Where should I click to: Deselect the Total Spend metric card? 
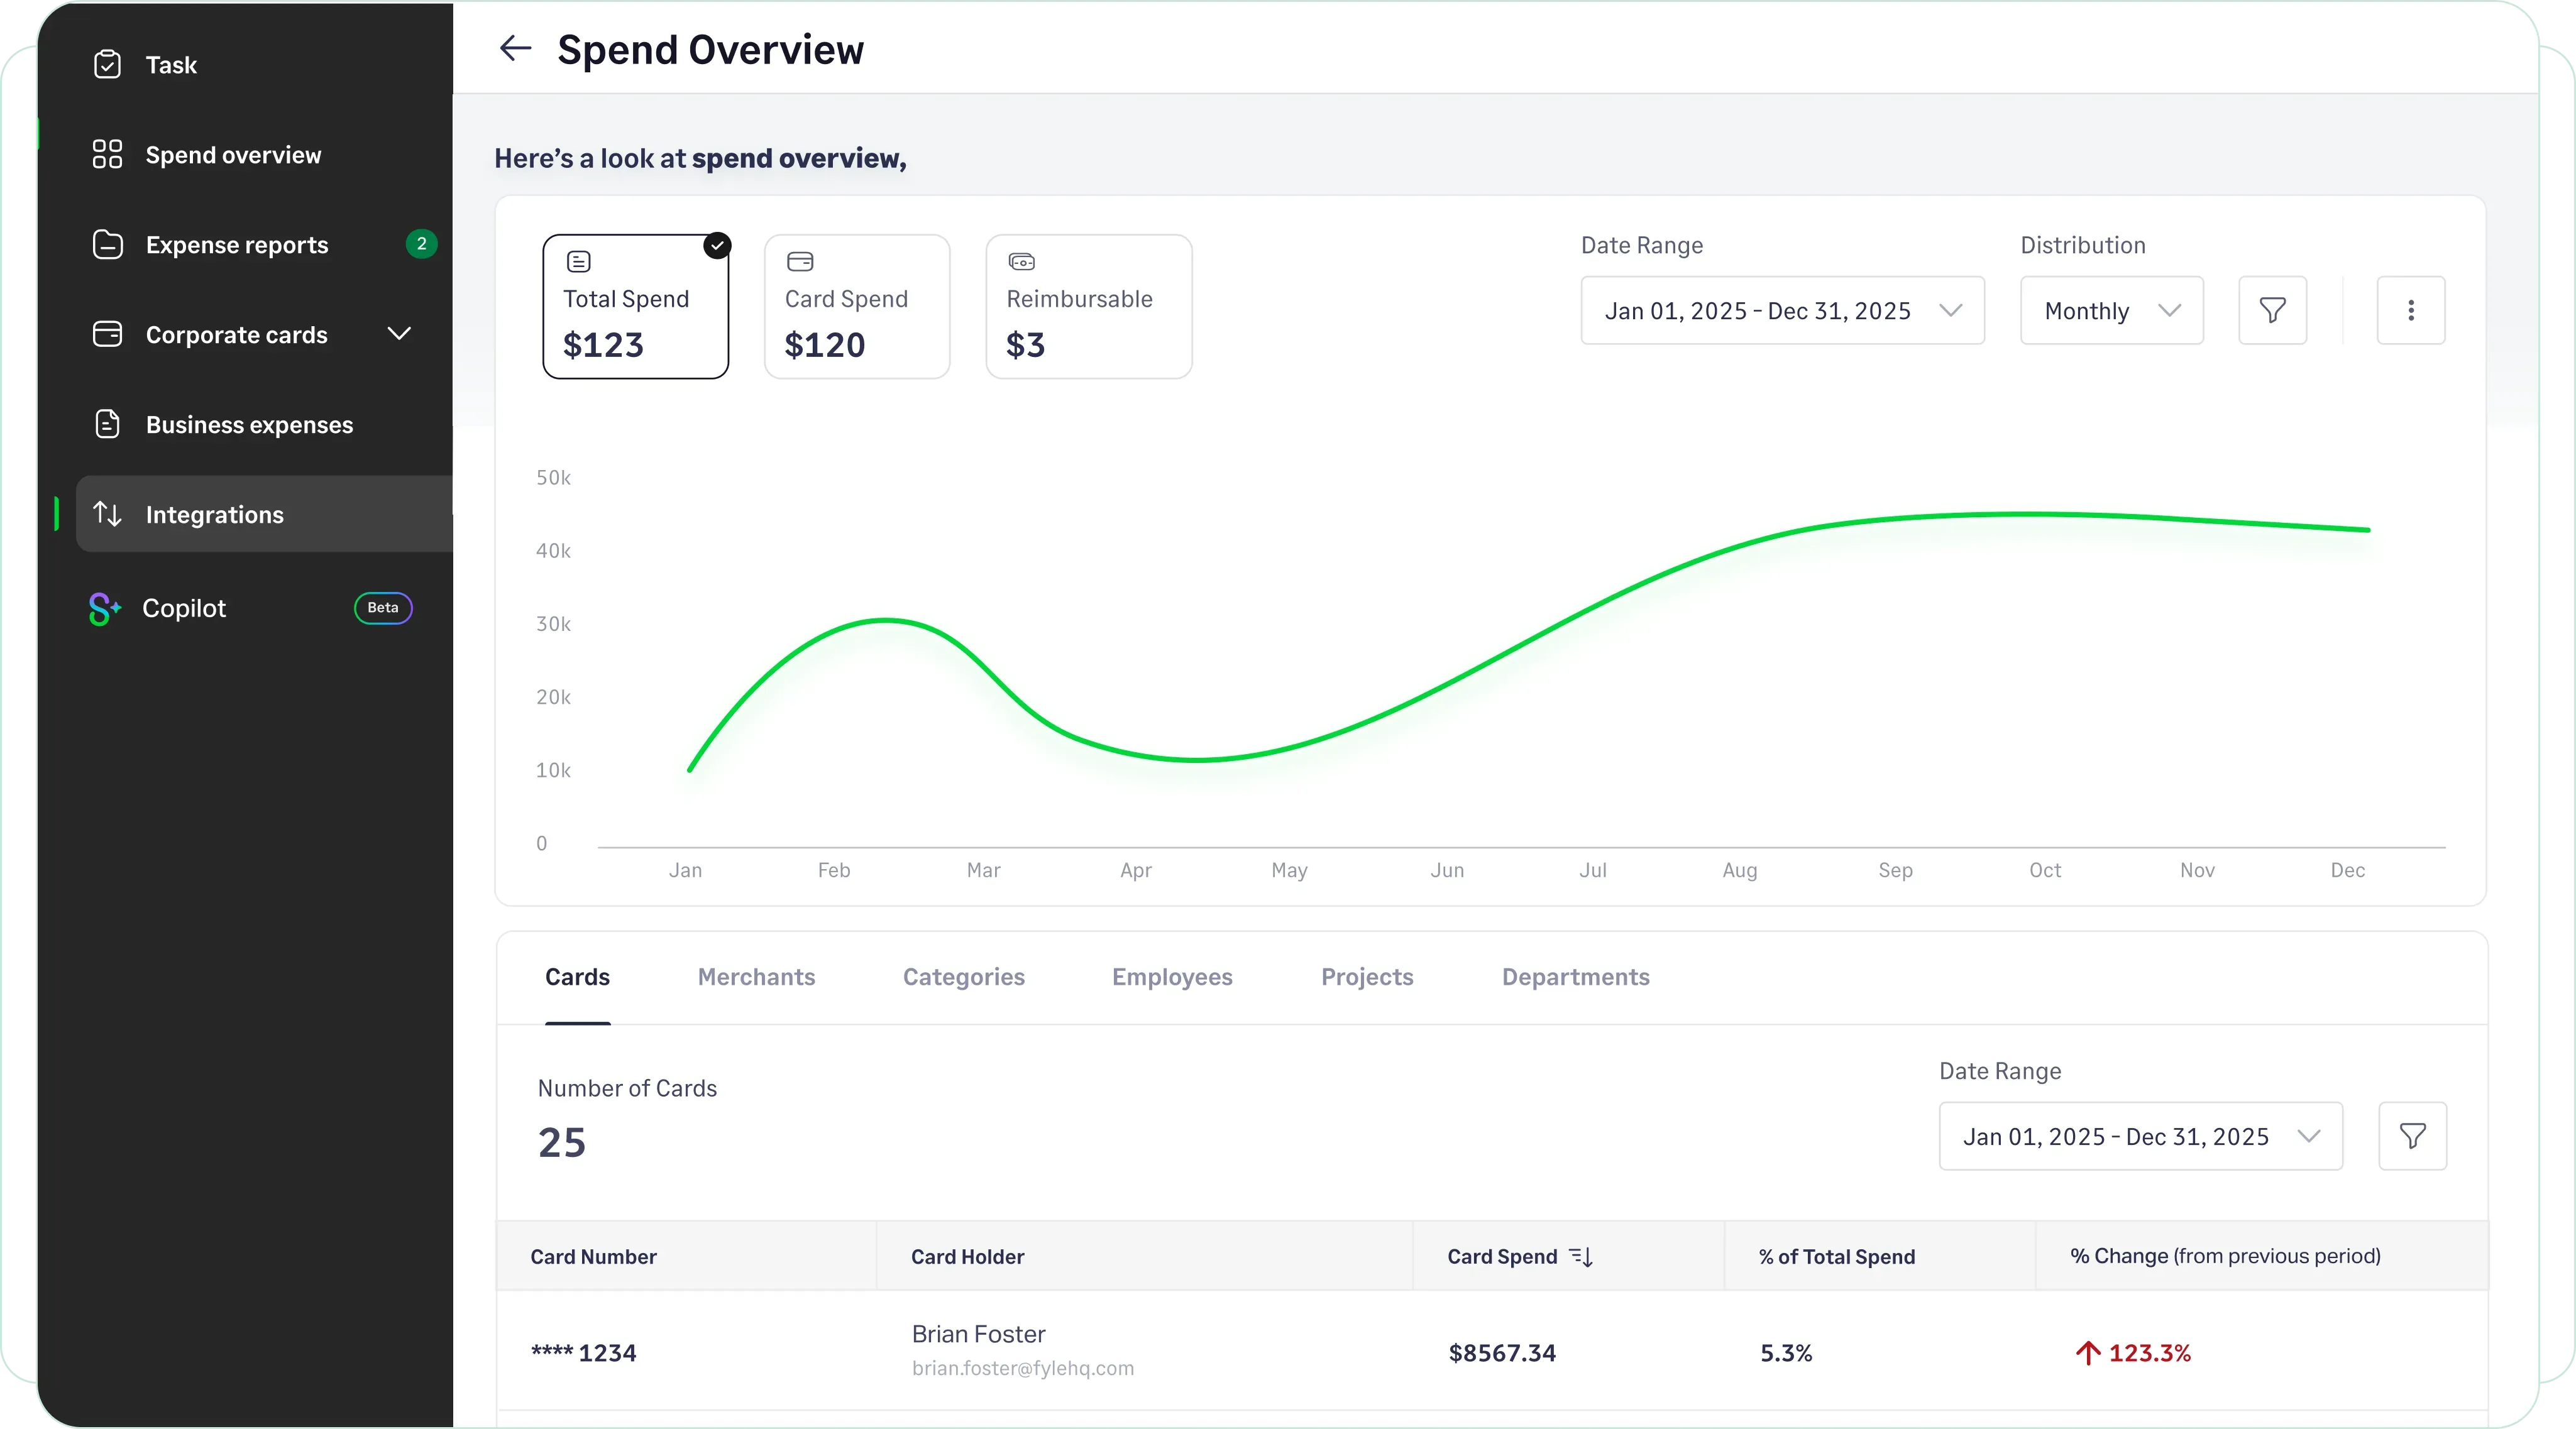pos(635,306)
